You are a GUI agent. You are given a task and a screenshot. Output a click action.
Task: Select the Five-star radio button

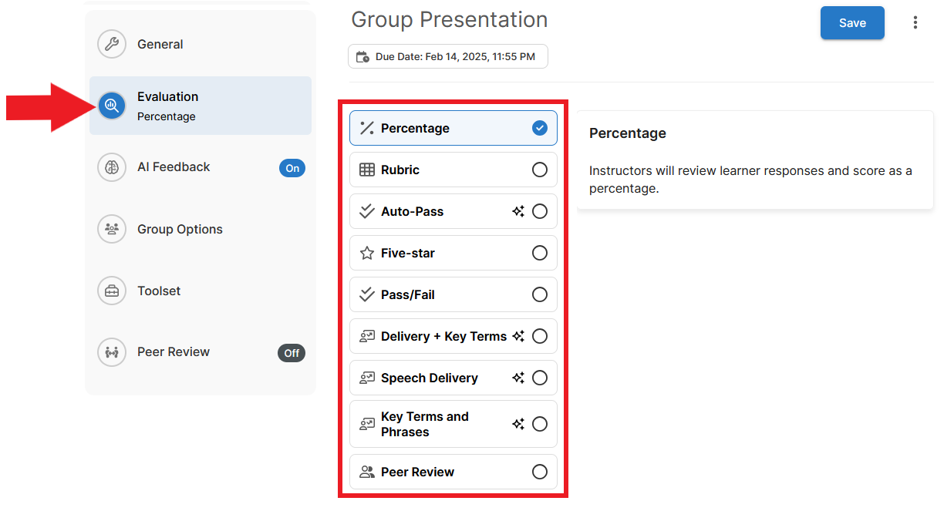[540, 253]
